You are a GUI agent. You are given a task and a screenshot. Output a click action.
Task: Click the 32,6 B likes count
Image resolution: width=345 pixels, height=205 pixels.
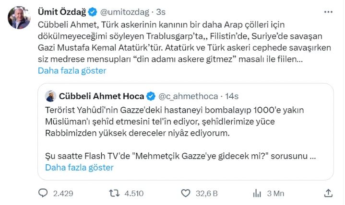tap(207, 194)
